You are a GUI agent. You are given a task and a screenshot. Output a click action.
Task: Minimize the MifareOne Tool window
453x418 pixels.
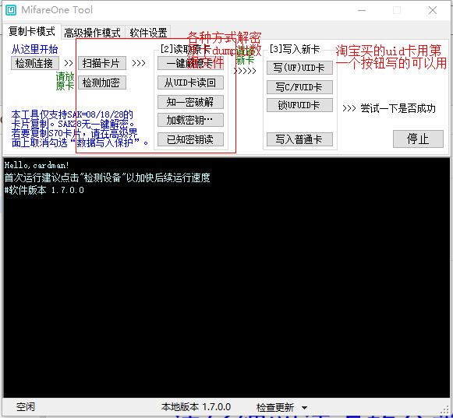click(362, 10)
